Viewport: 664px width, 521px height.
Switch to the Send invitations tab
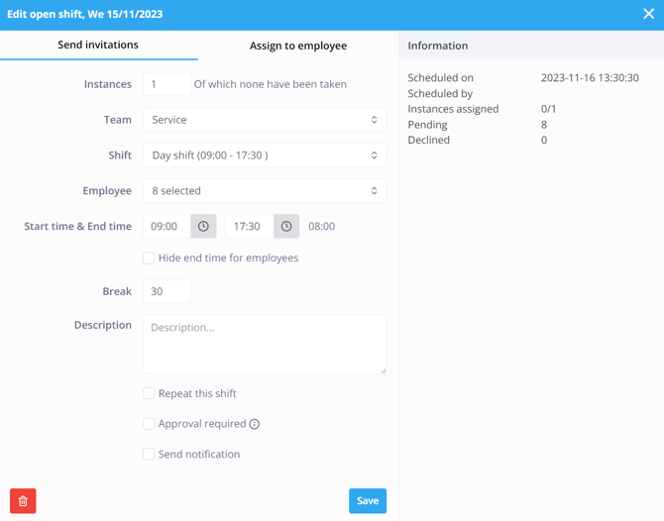[98, 46]
